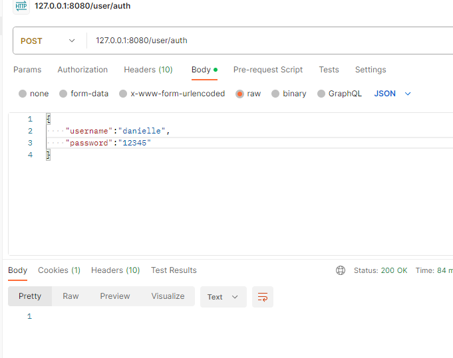Click the username line in JSON body
Viewport: 453px width, 358px height.
(x=117, y=131)
